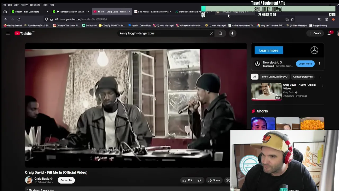The height and width of the screenshot is (191, 339).
Task: Click the Mercedes-Benz star logo
Action: point(314,50)
